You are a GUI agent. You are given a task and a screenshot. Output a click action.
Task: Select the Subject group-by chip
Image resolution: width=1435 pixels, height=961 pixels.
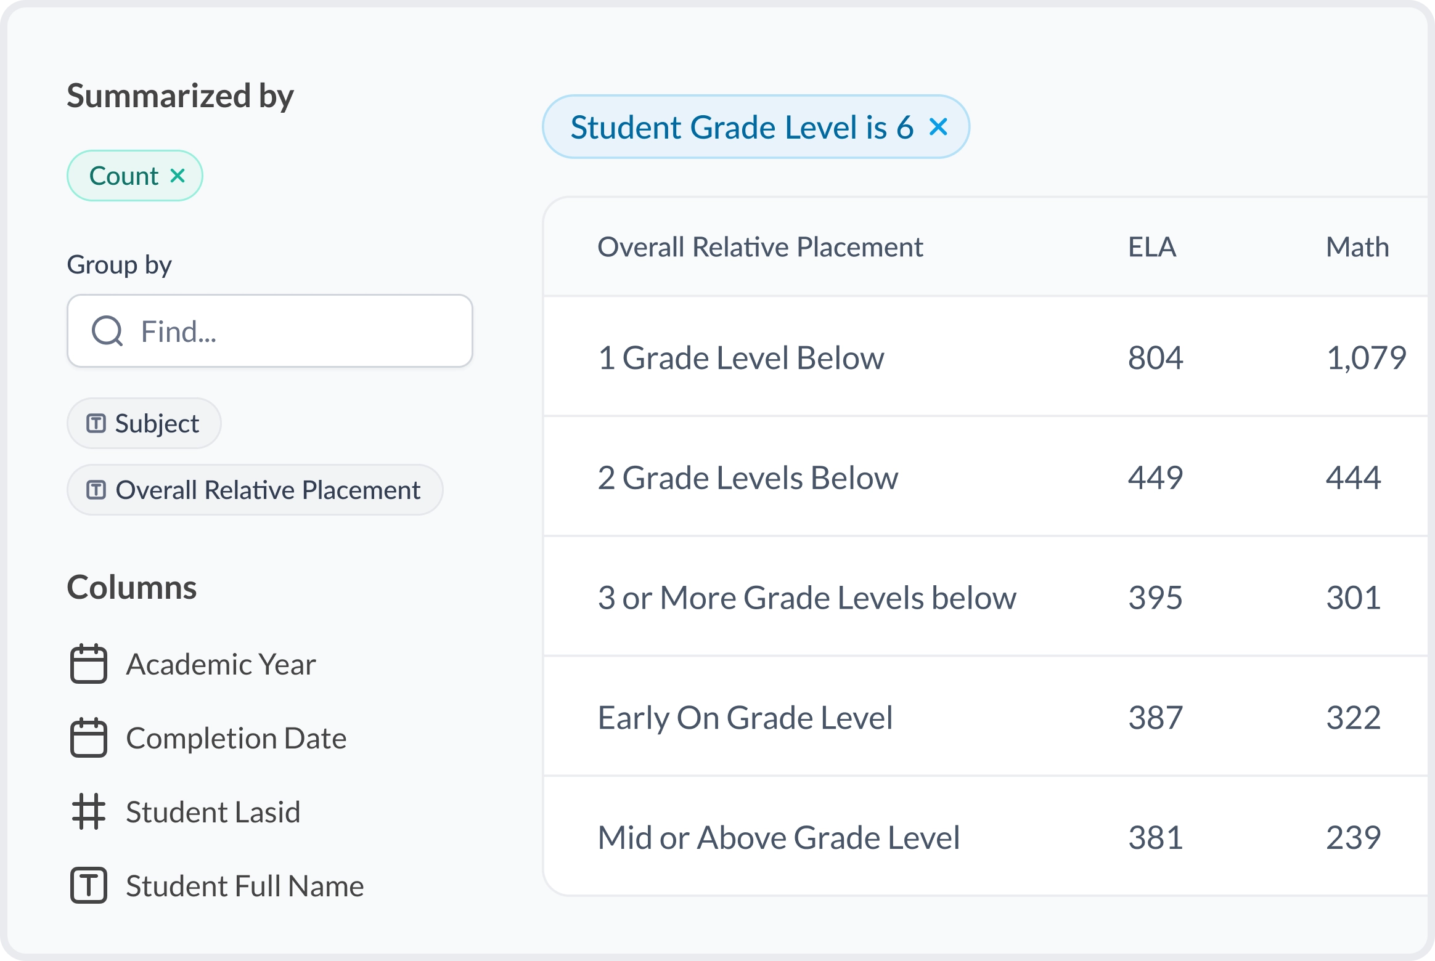tap(144, 424)
